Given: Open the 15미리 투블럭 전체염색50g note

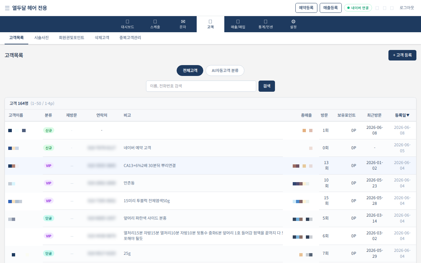Looking at the screenshot, I should click(x=147, y=201).
